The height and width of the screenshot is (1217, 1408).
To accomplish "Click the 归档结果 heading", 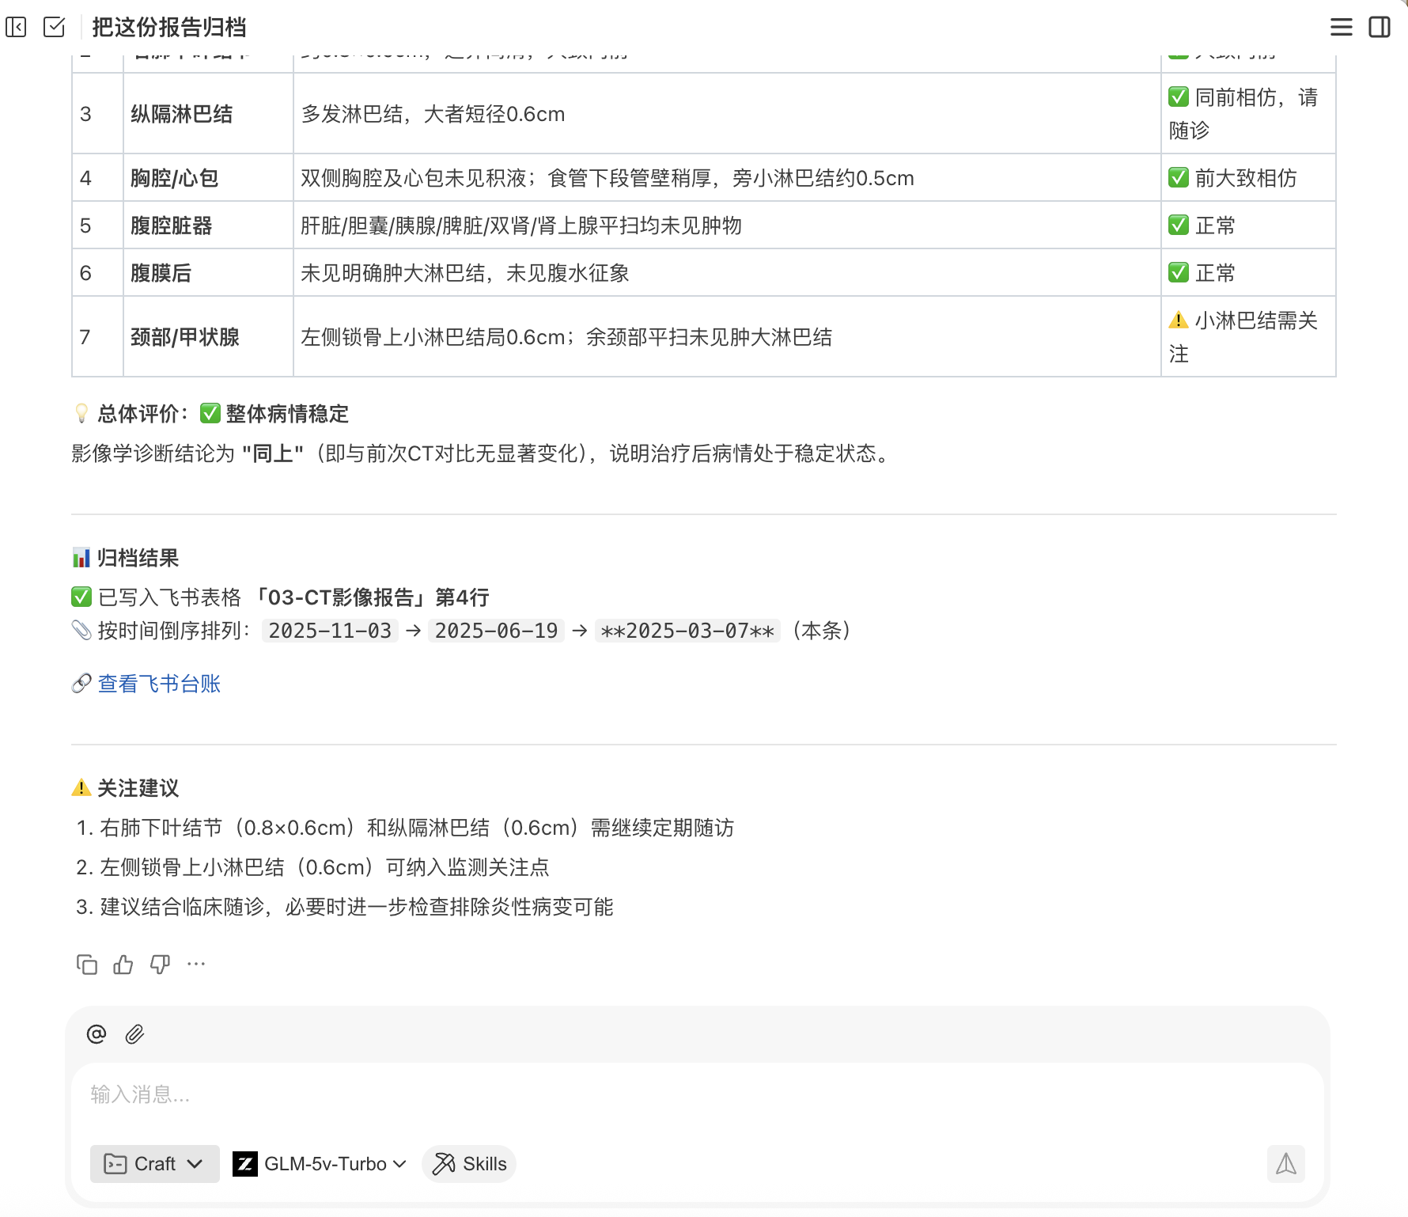I will pos(126,558).
